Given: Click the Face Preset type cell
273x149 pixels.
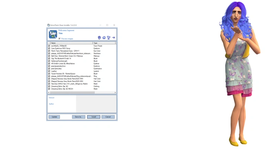Looking at the screenshot, I should pyautogui.click(x=98, y=46).
